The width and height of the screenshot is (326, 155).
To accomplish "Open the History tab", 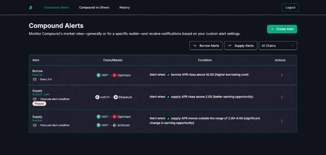I will pyautogui.click(x=125, y=8).
